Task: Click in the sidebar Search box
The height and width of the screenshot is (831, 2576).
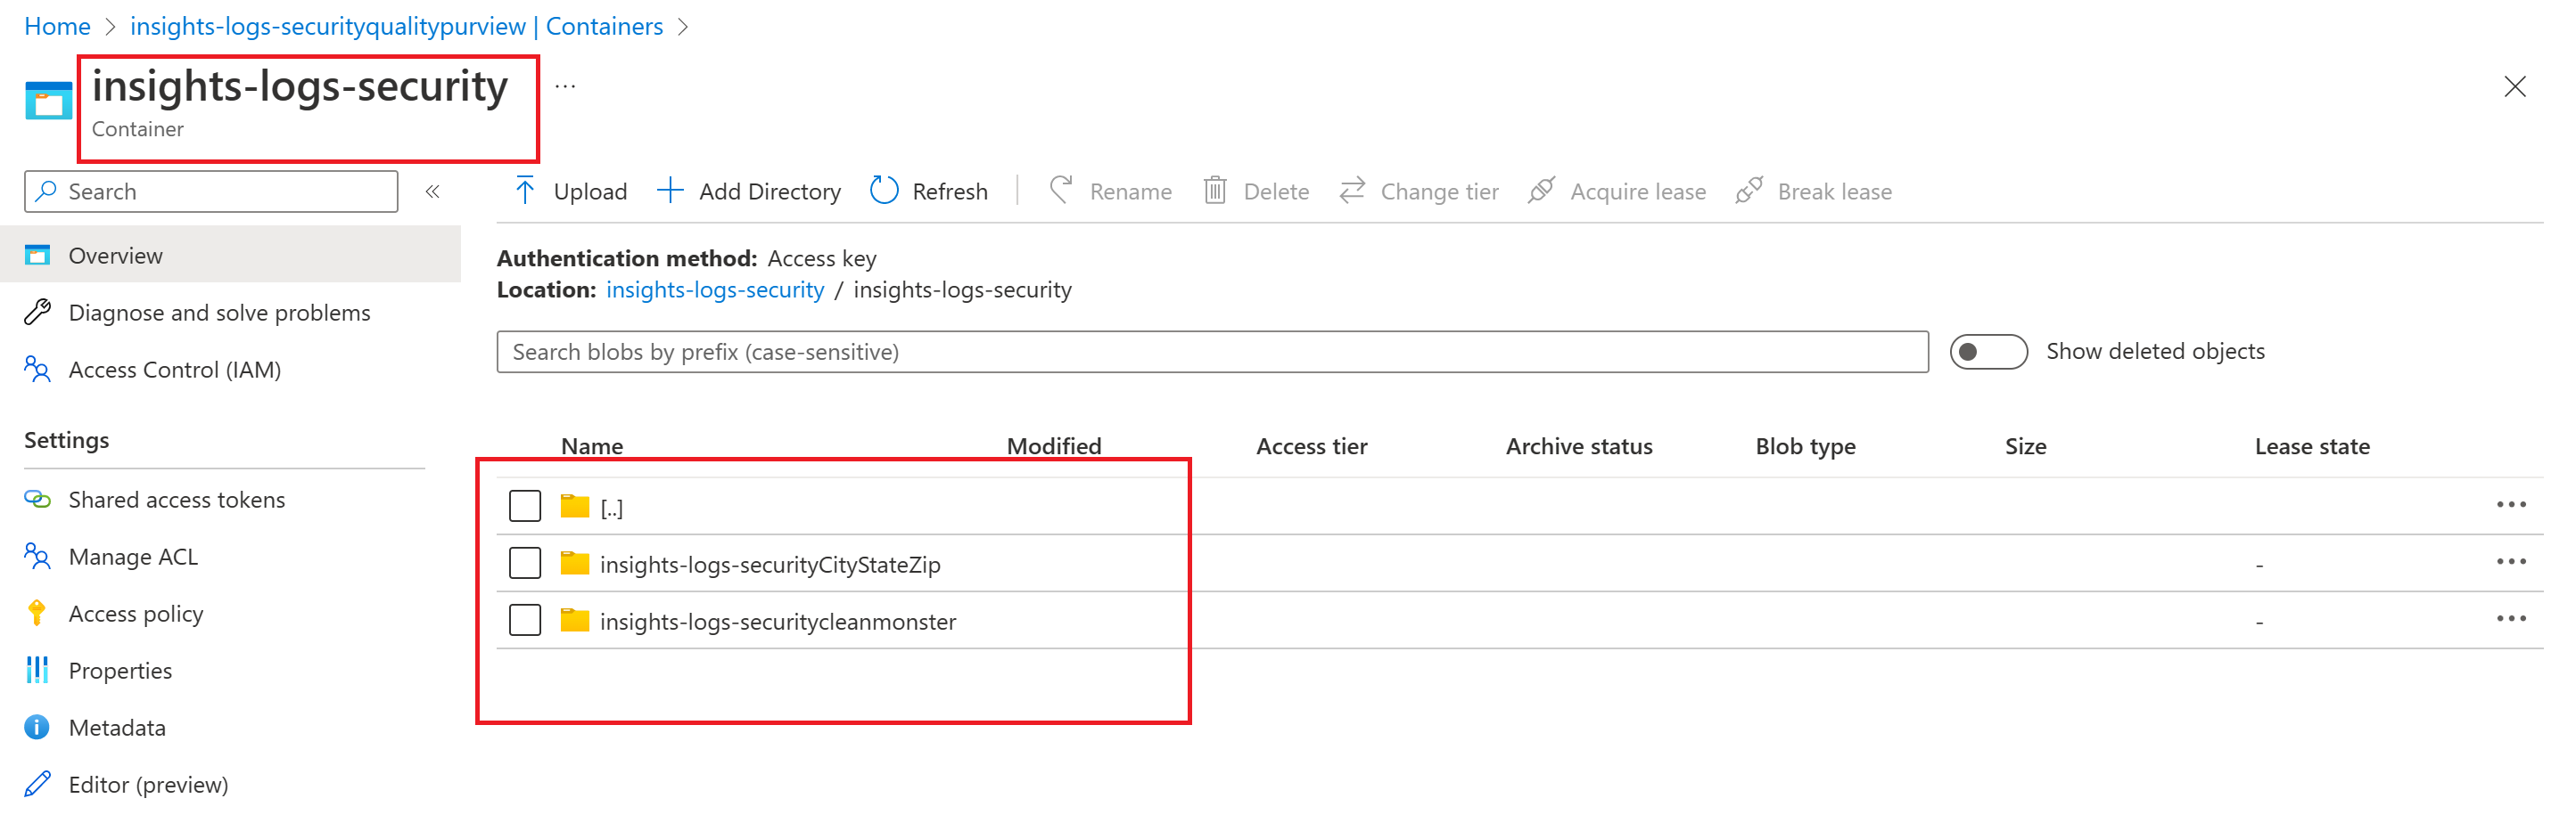Action: pyautogui.click(x=211, y=191)
